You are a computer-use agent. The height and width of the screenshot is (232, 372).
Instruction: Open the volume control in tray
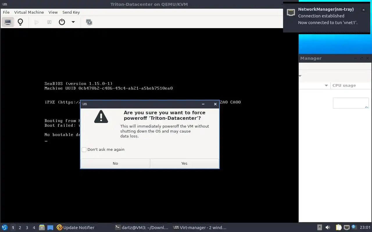[x=328, y=228]
